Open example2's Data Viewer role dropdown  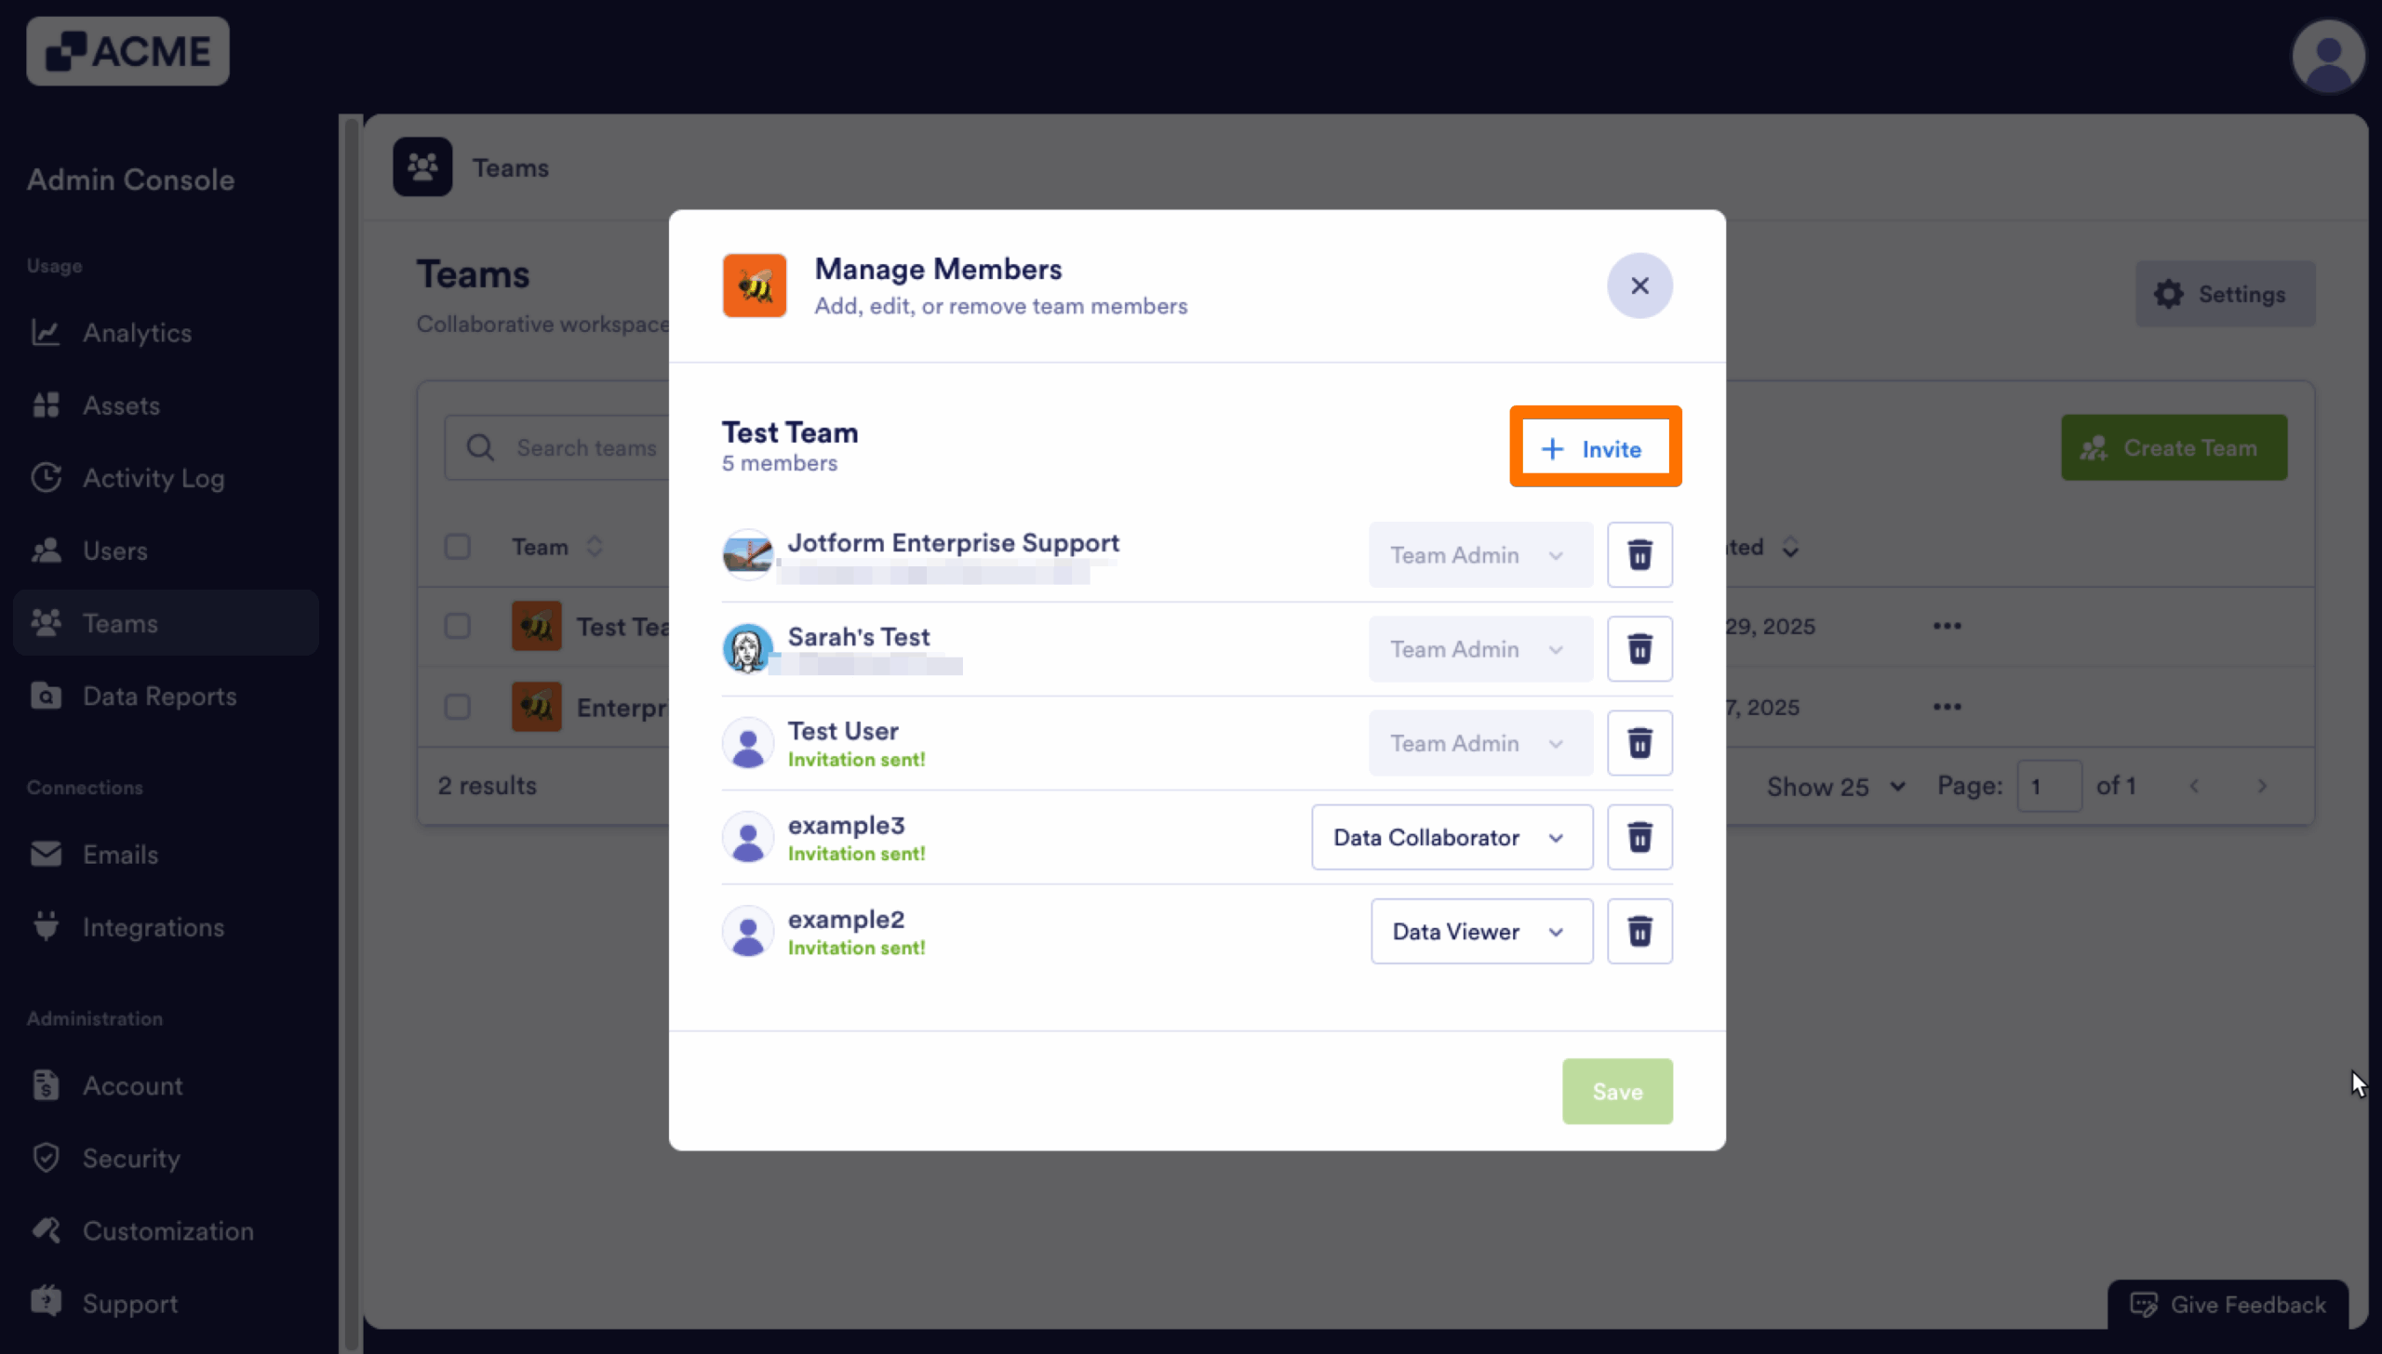coord(1480,931)
